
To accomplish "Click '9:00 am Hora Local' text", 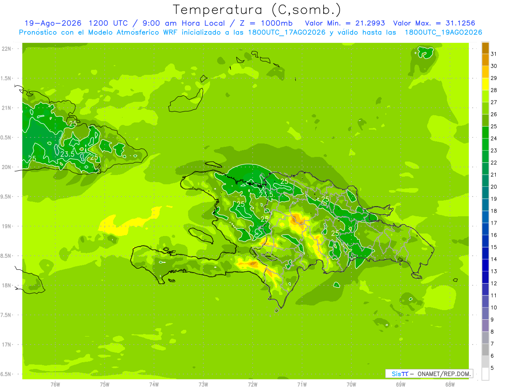I will tap(184, 24).
